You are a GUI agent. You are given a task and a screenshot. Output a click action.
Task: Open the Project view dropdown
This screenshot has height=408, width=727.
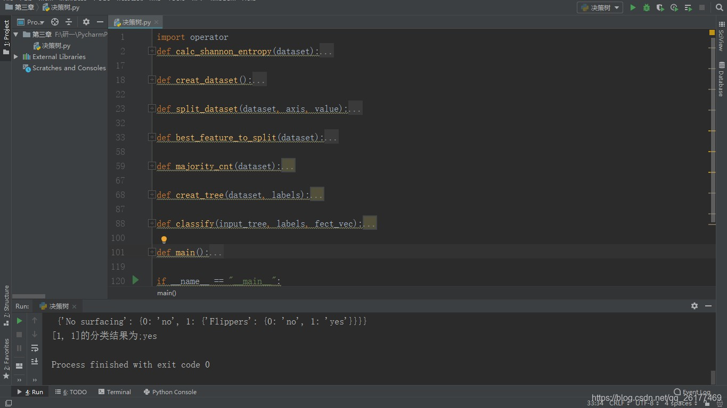(x=31, y=22)
